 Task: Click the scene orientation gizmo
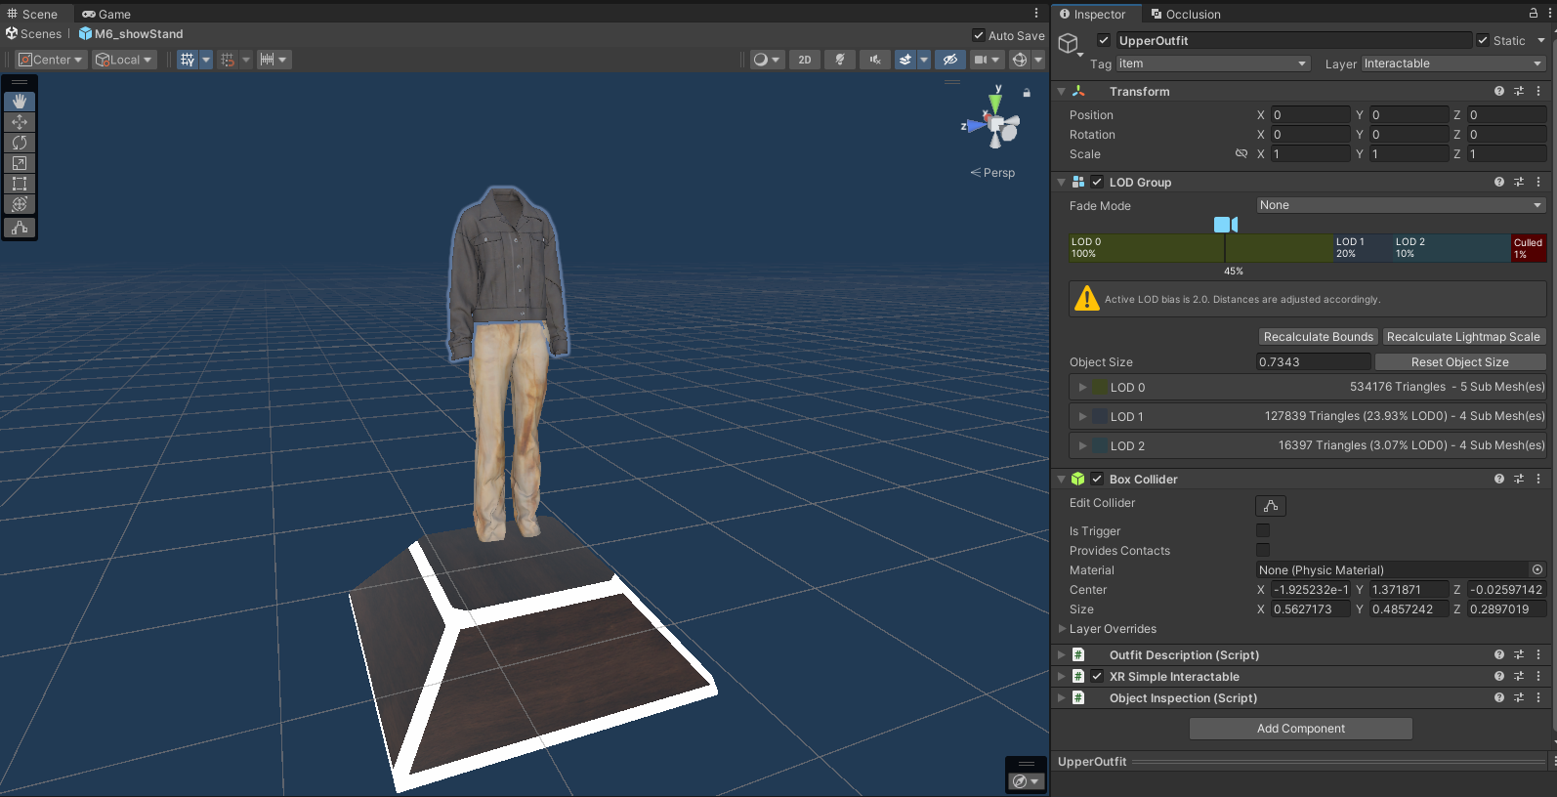coord(996,125)
